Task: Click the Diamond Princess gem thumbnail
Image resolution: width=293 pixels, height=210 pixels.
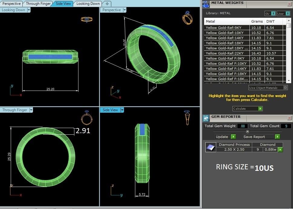Action: tap(210, 147)
